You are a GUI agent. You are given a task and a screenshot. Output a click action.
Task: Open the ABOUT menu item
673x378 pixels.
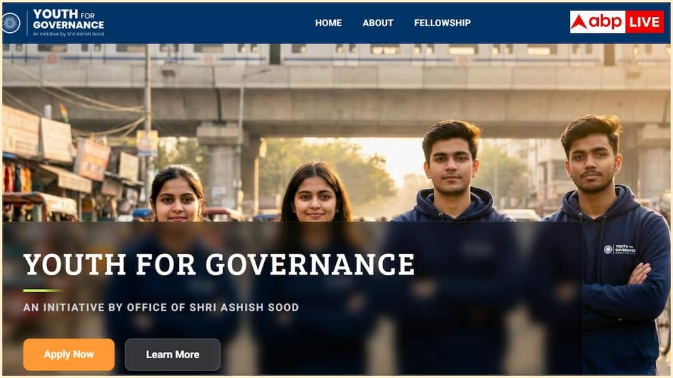point(378,23)
